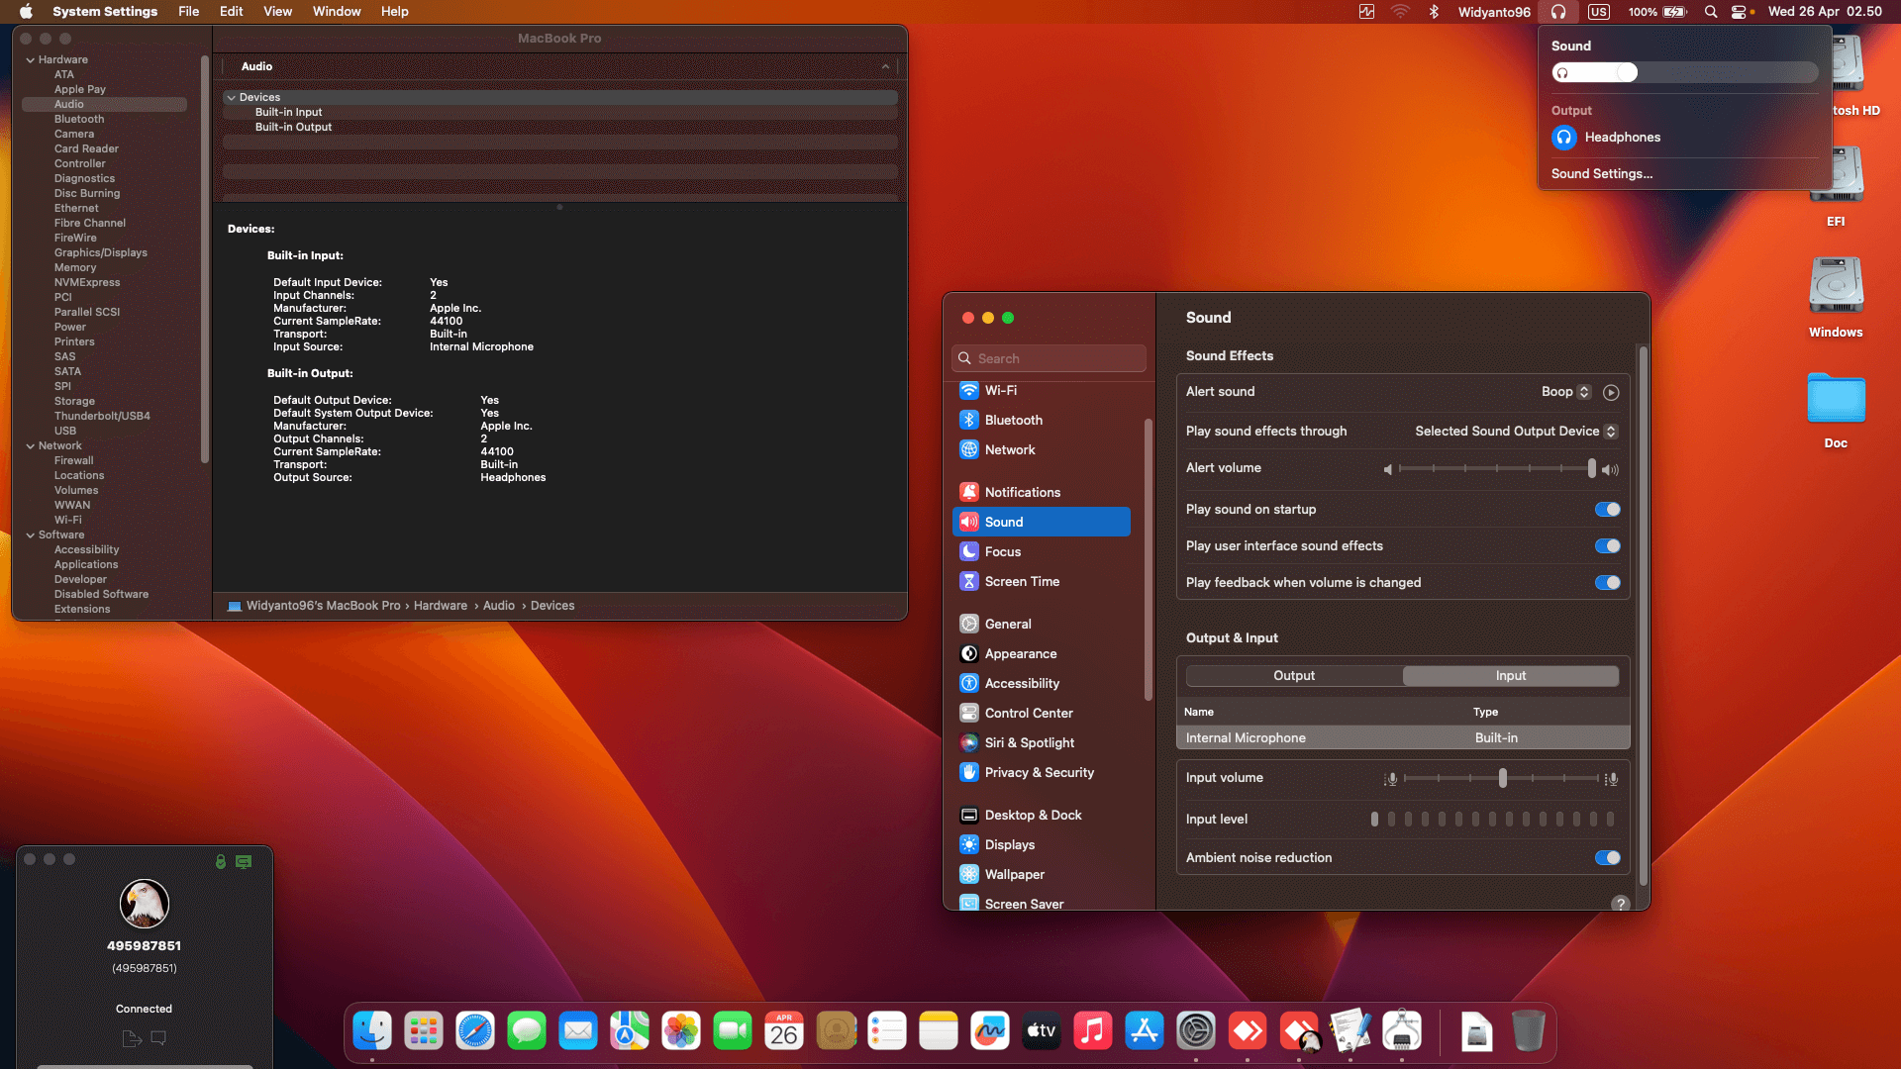Collapse Devices disclosure in Audio pane

[231, 98]
